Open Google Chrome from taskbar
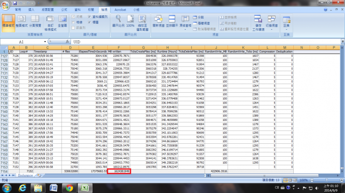 (x=69, y=188)
